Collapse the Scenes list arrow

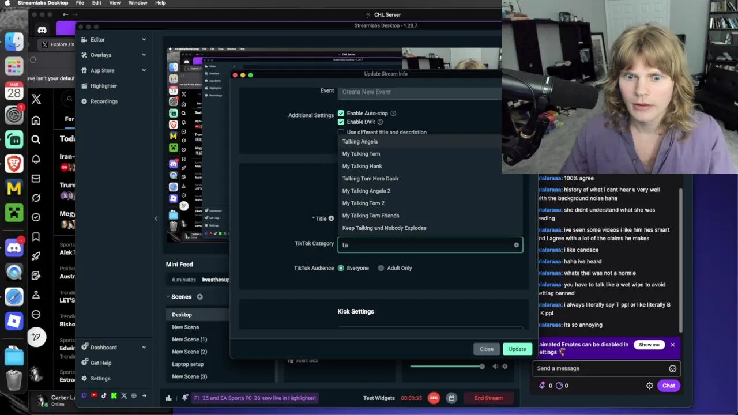(168, 297)
